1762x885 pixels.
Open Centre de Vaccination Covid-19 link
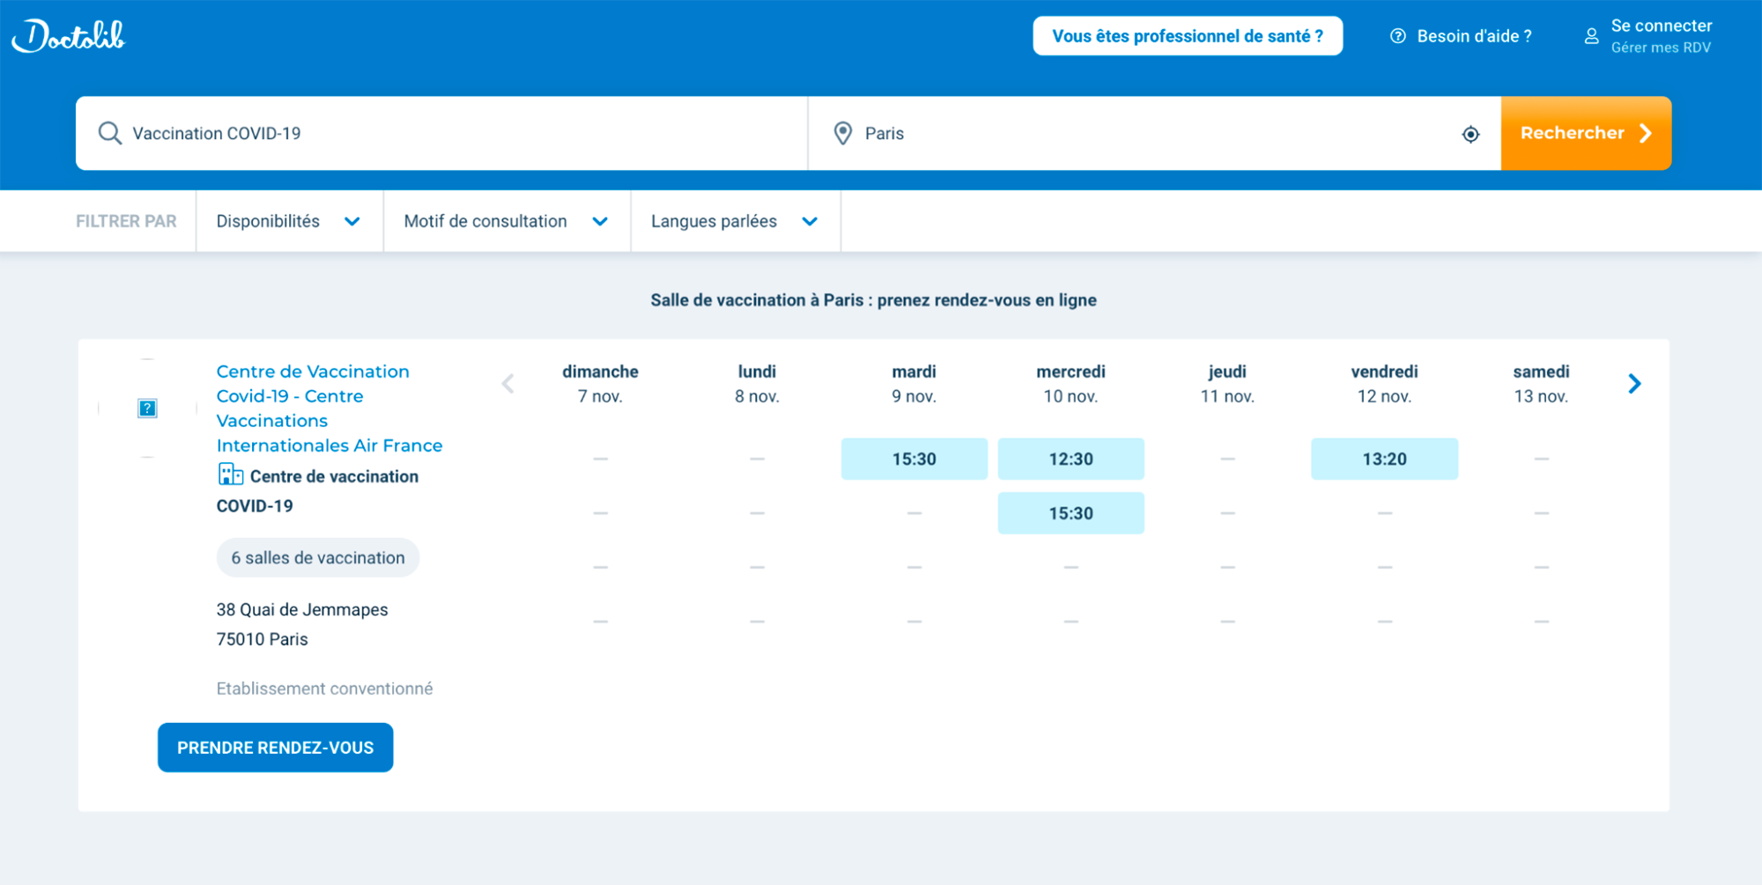pos(329,409)
